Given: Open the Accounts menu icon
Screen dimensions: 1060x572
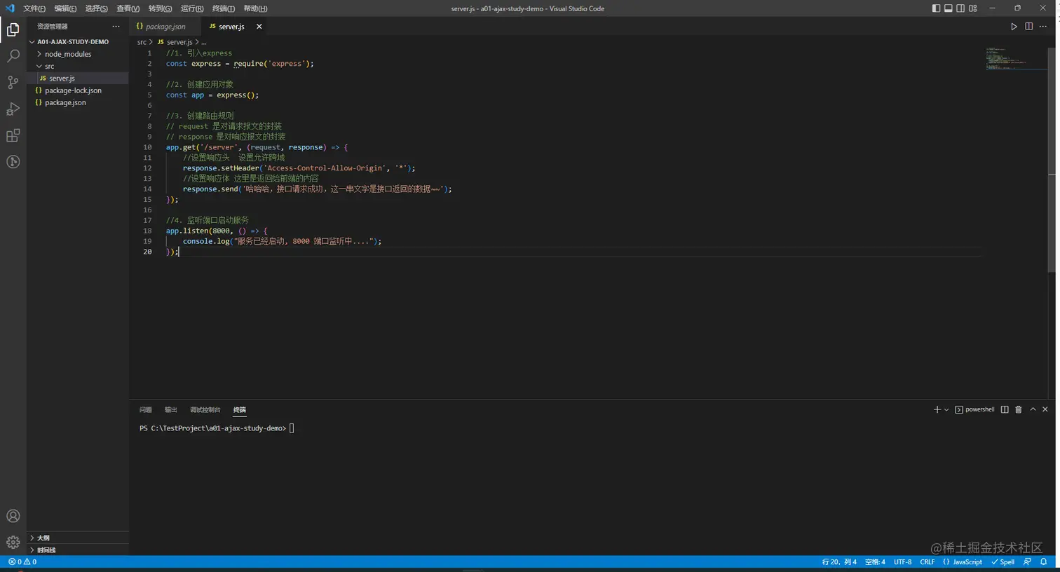Looking at the screenshot, I should (13, 516).
